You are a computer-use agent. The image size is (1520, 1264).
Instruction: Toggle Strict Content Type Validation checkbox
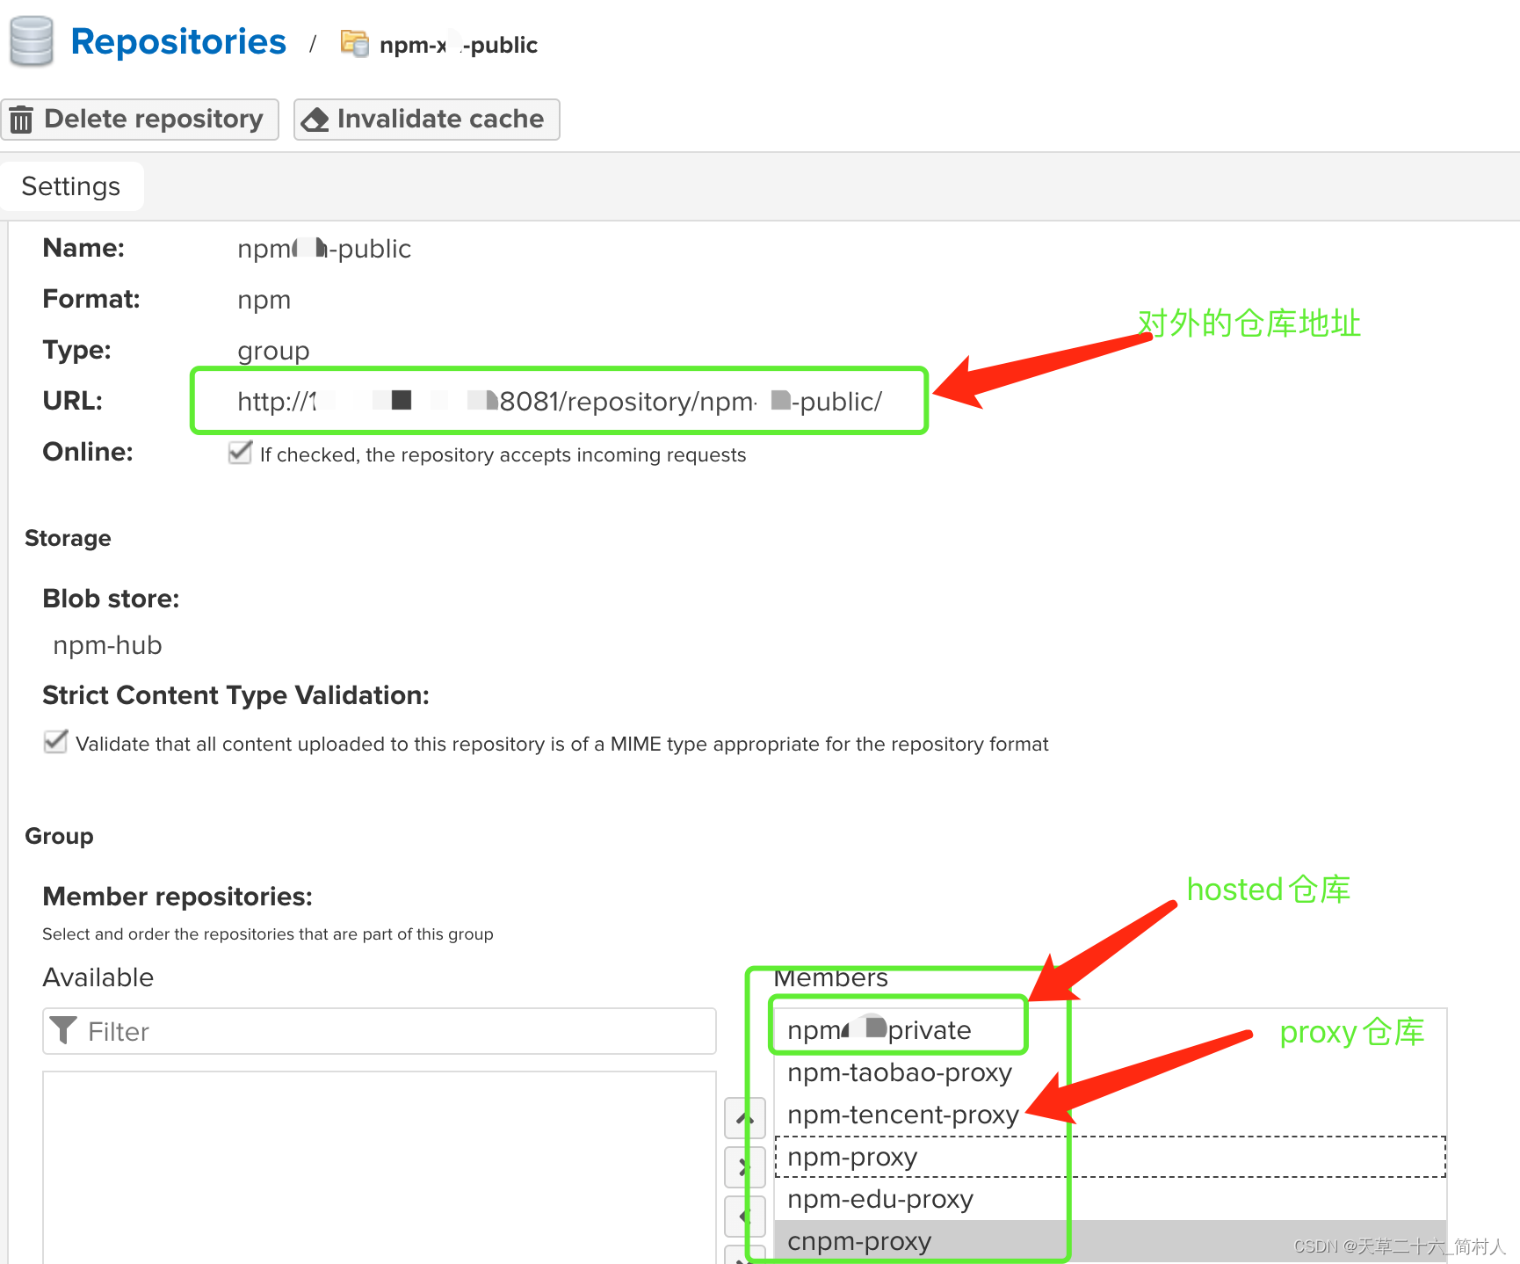55,742
